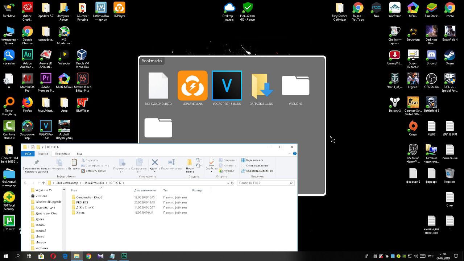The height and width of the screenshot is (261, 464).
Task: Click Вставить ярлык in the ribbon
Action: 94,171
